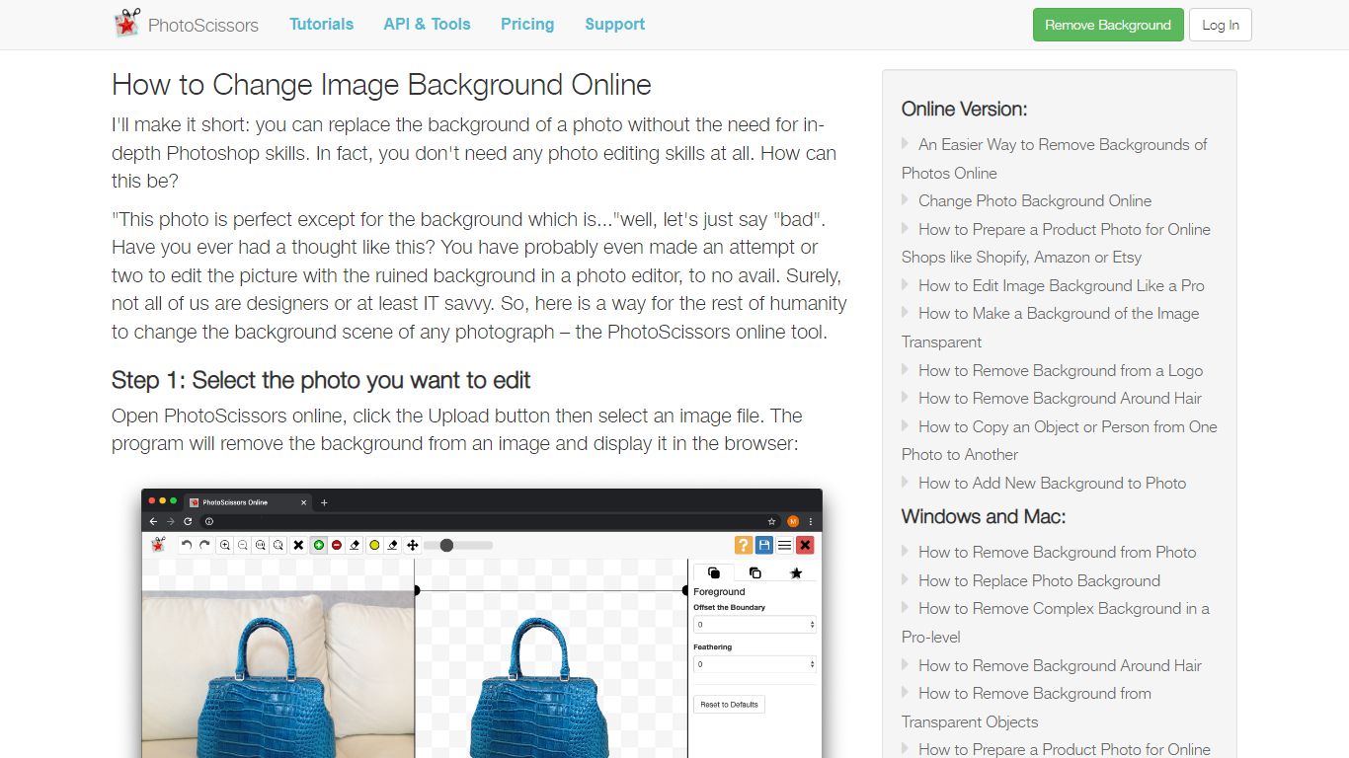Click the 'Windows and Mac:' heading in the sidebar
Viewport: 1349px width, 758px height.
point(984,516)
